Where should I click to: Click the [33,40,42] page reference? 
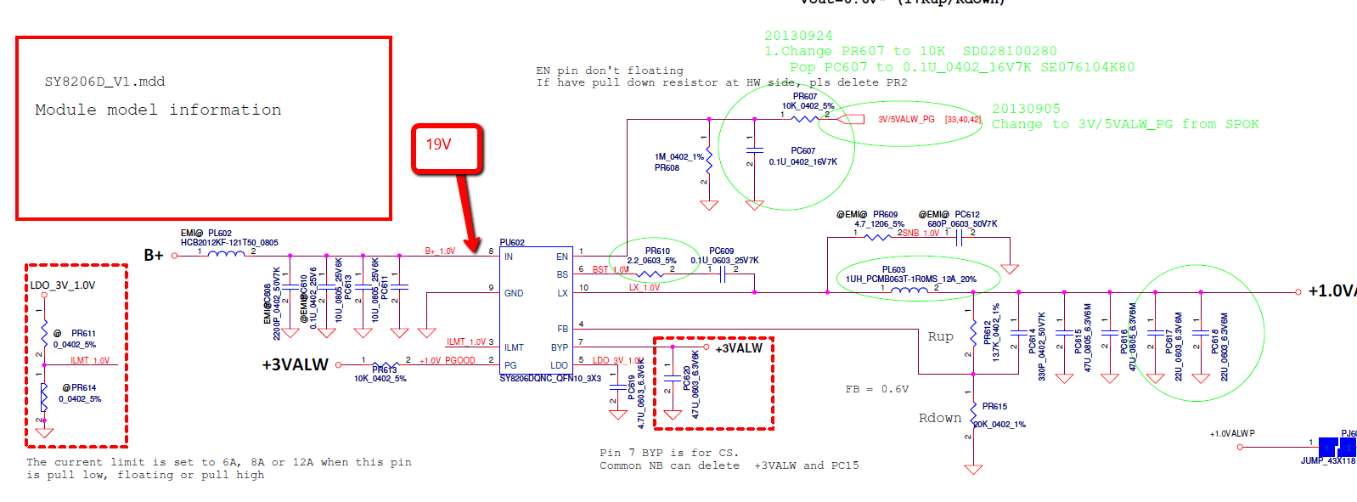963,119
